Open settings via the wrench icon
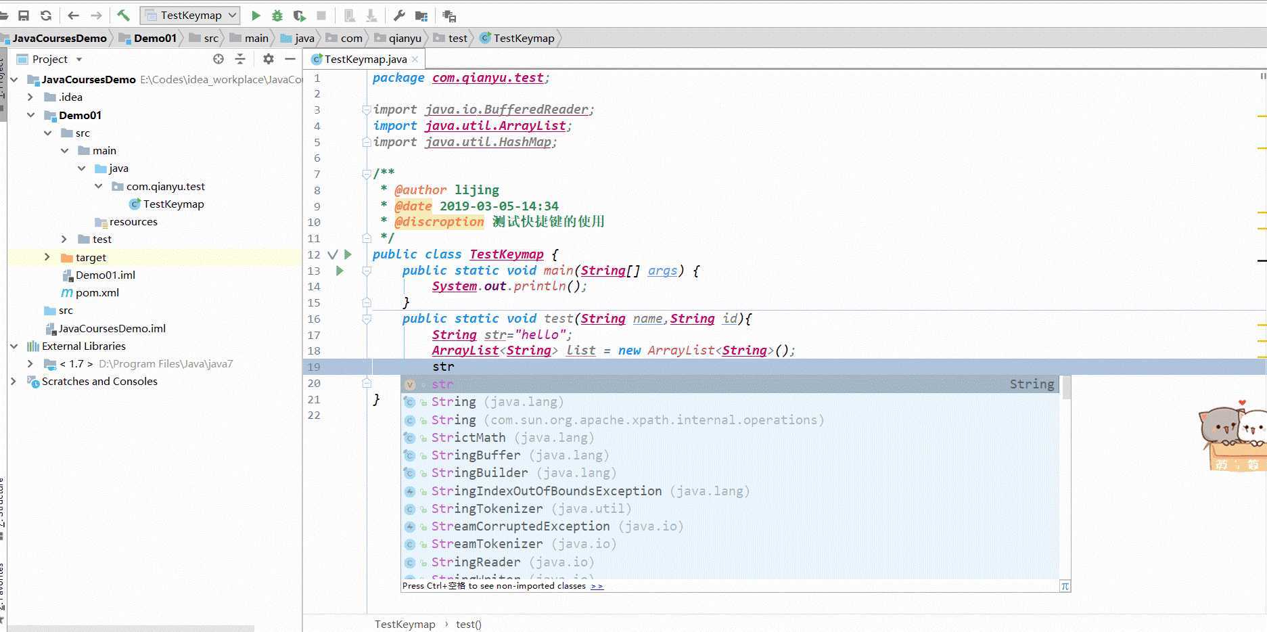Screen dimensions: 1267x632 399,16
